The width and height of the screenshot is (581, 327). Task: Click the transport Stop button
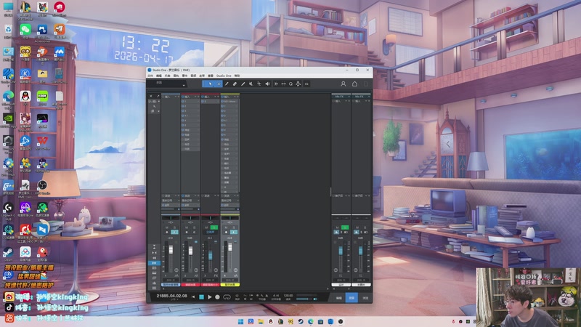tap(201, 297)
